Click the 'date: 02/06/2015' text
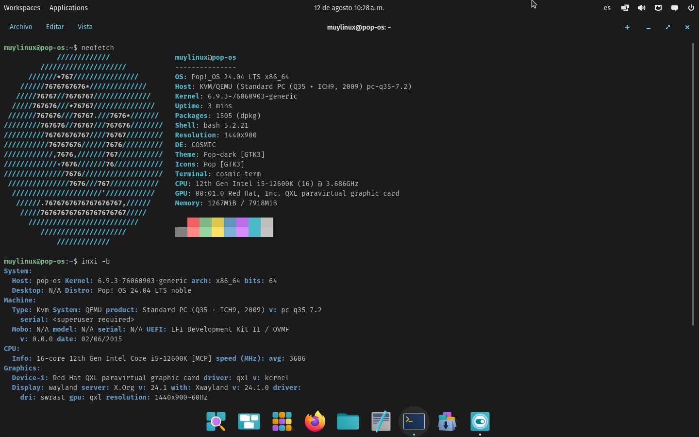This screenshot has height=437, width=699. click(89, 339)
